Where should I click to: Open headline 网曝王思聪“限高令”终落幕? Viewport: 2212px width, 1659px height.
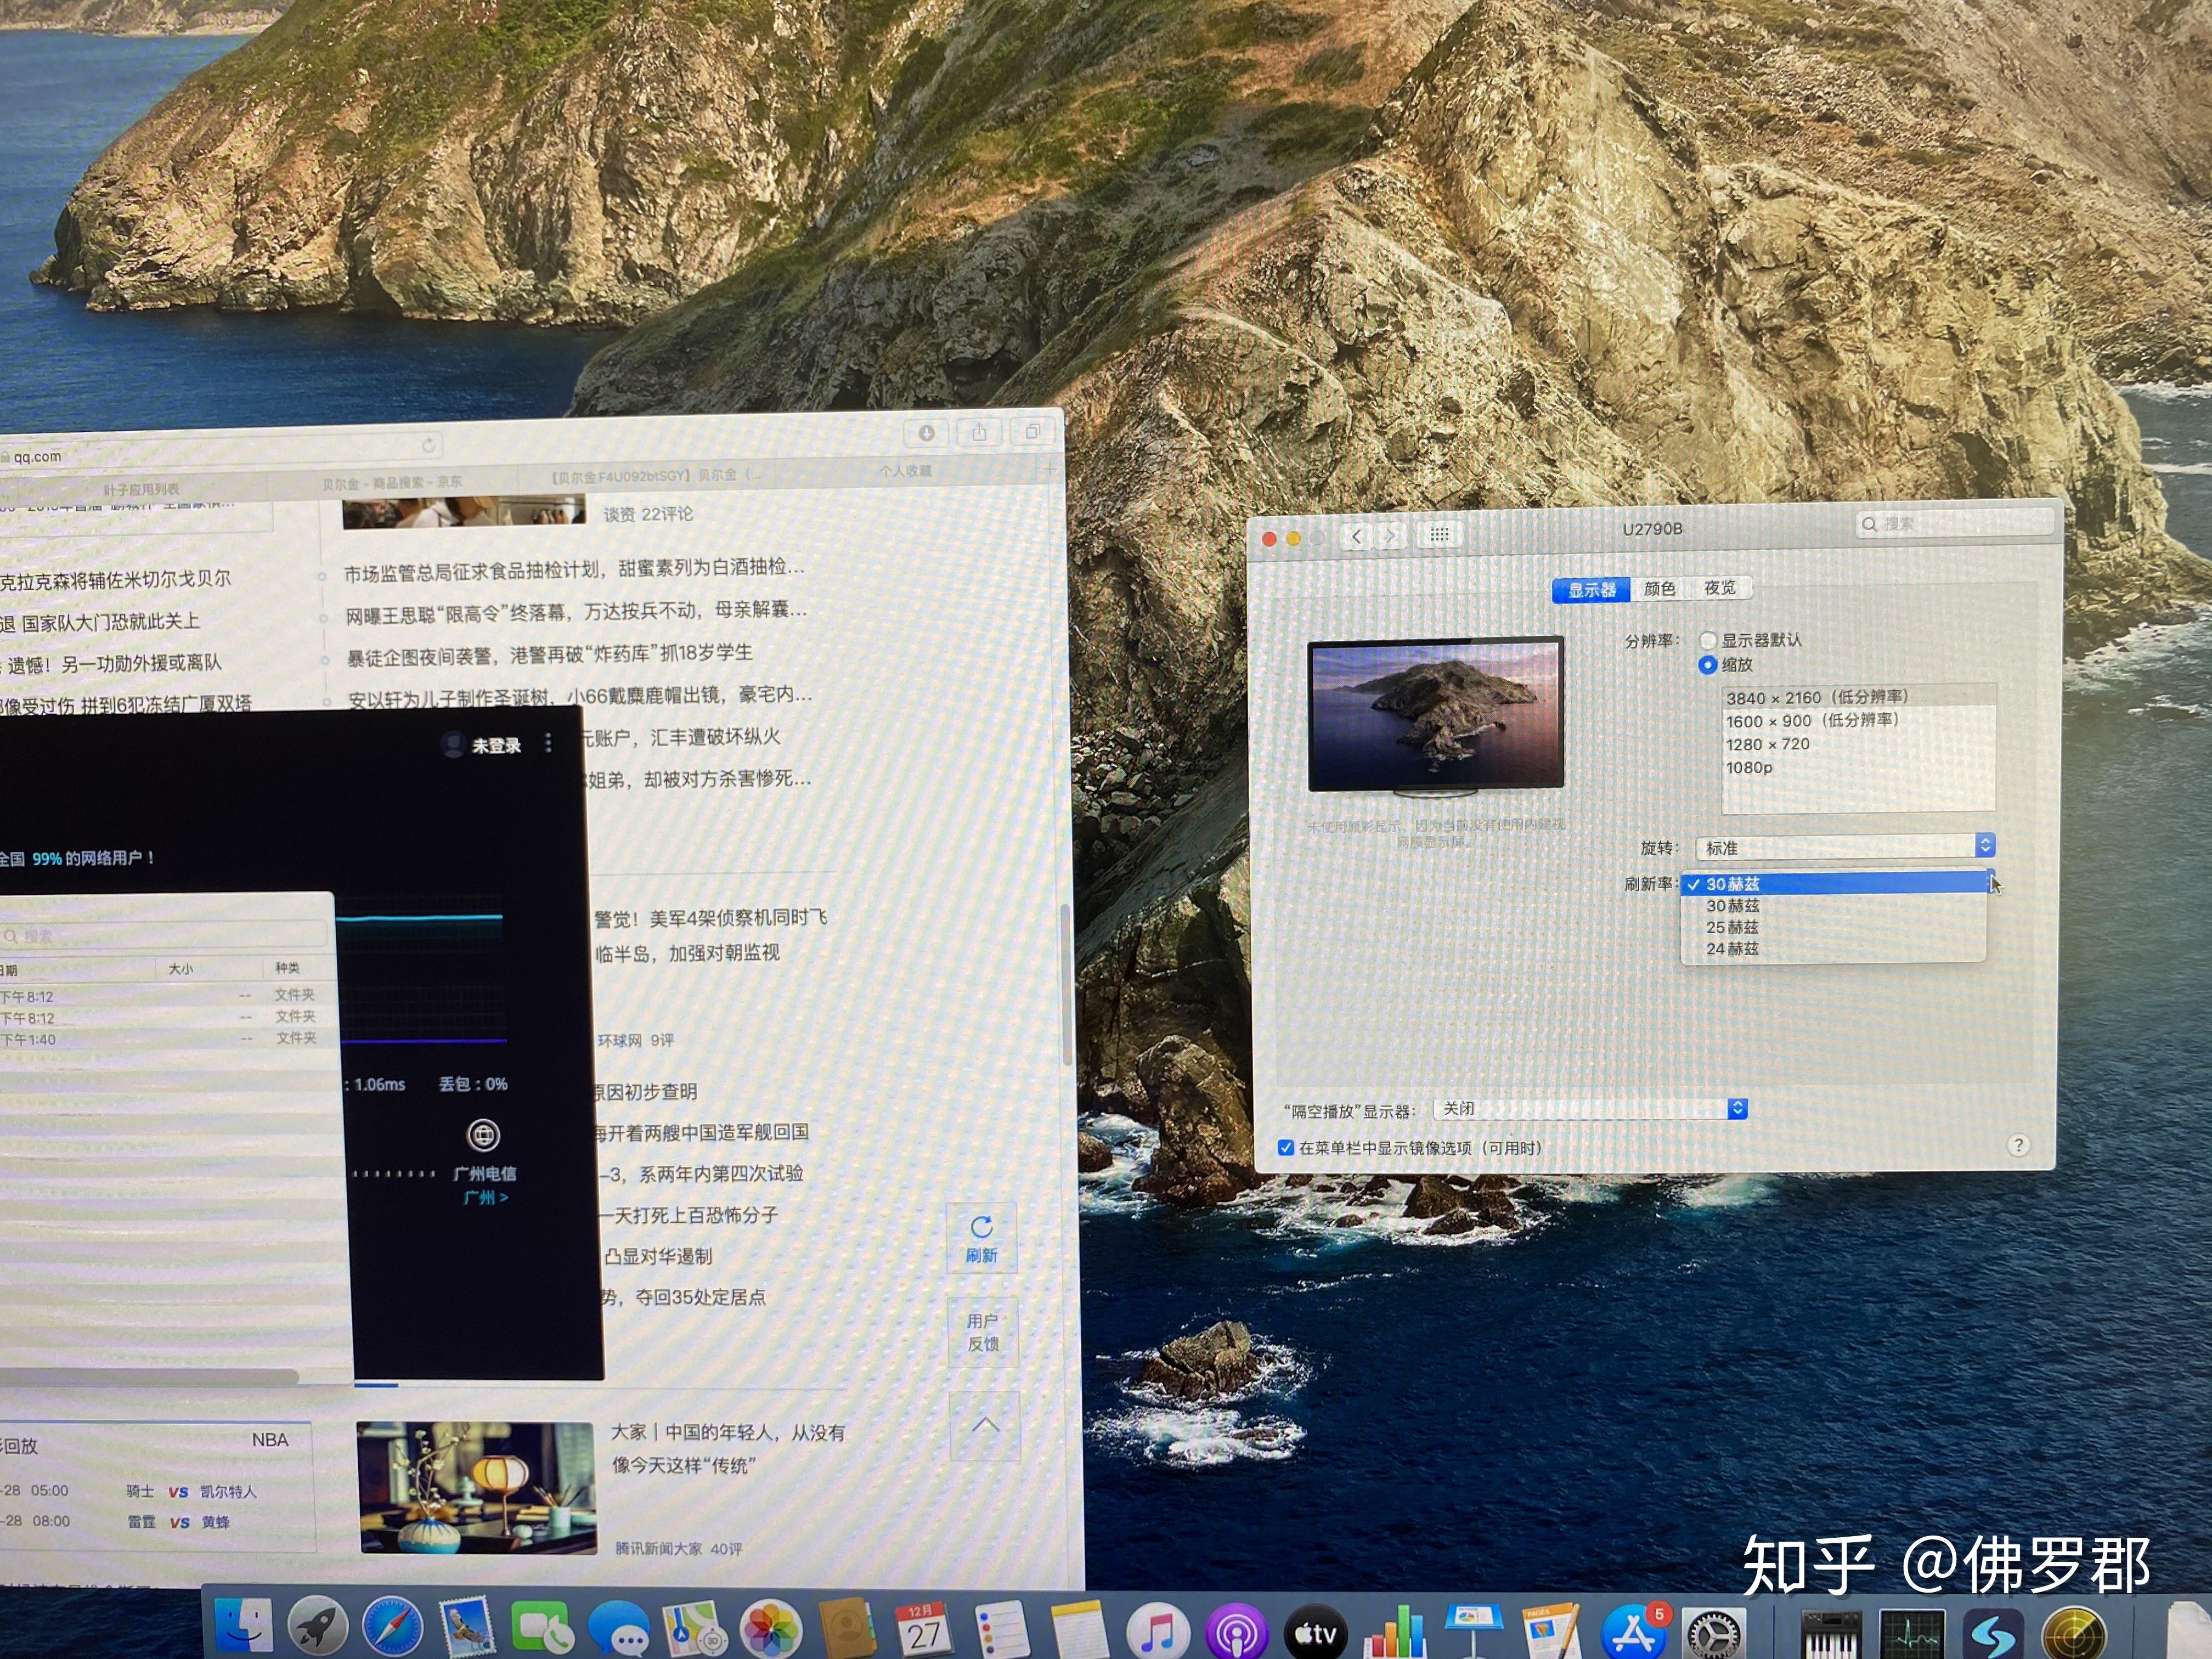click(576, 612)
